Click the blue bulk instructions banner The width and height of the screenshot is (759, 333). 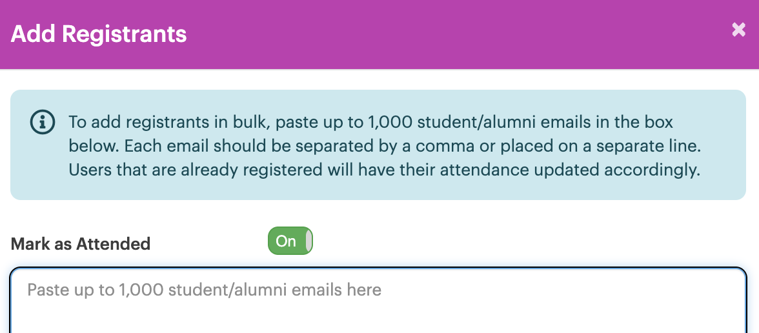click(x=378, y=145)
